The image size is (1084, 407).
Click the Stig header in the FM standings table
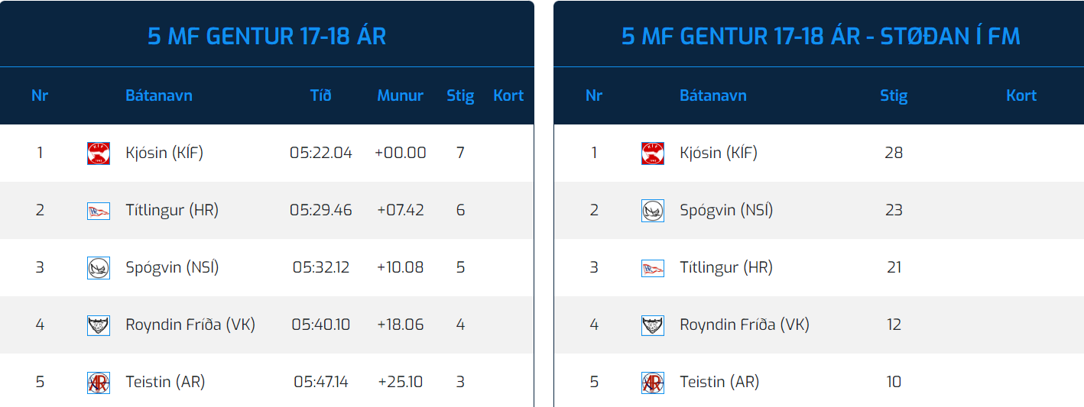(894, 95)
